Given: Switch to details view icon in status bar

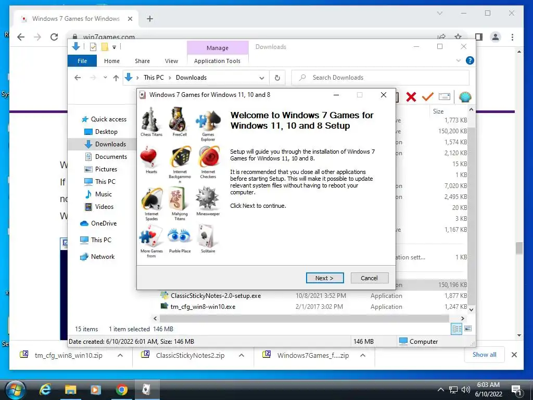Looking at the screenshot, I should coord(456,329).
